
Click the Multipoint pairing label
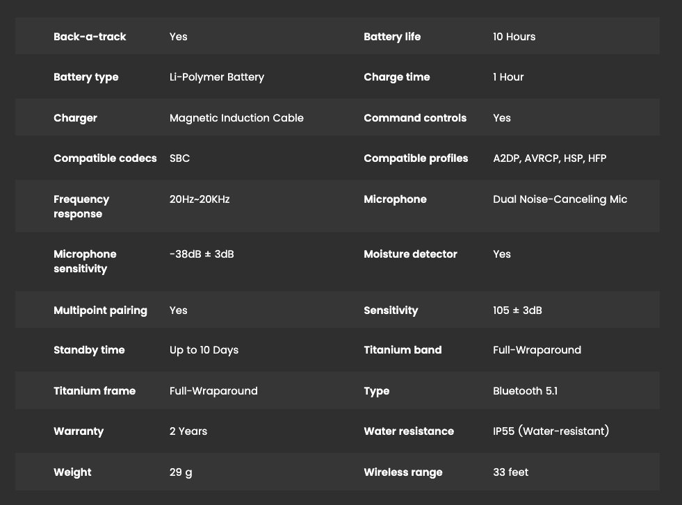100,311
